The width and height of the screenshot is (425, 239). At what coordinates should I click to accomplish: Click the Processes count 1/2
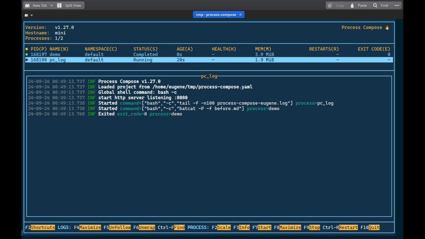pos(59,38)
